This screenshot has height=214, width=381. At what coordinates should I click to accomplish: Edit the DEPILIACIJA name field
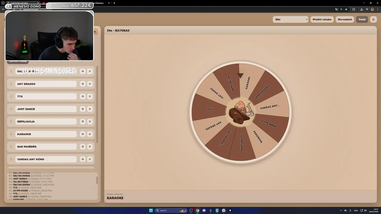[46, 122]
